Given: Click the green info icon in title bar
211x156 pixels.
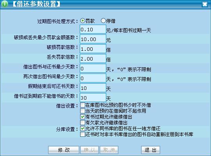Looking at the screenshot, I should pos(5,4).
